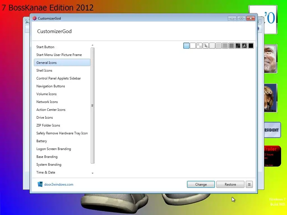This screenshot has height=215, width=287.
Task: Open Navigation Buttons category
Action: click(x=62, y=86)
